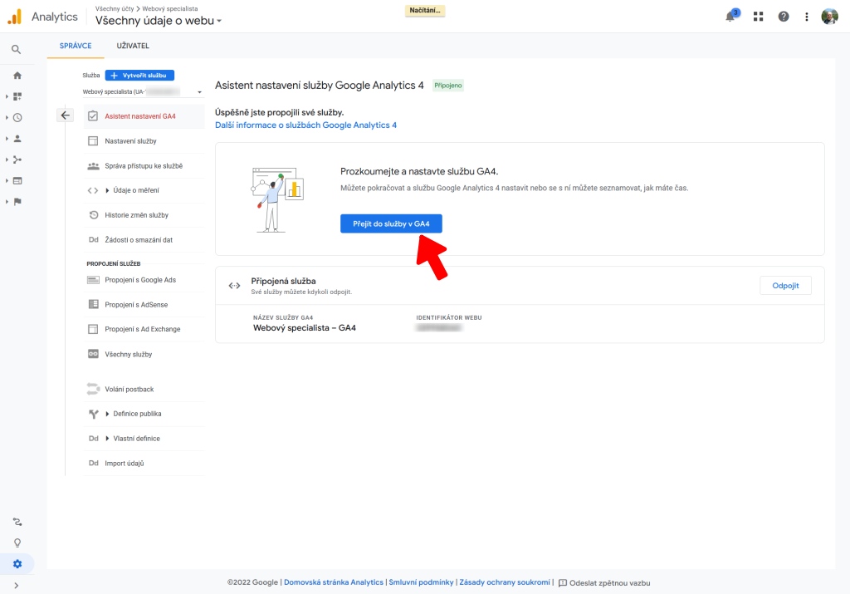Open the Google apps grid
Viewport: 850px width, 594px height.
pyautogui.click(x=758, y=16)
